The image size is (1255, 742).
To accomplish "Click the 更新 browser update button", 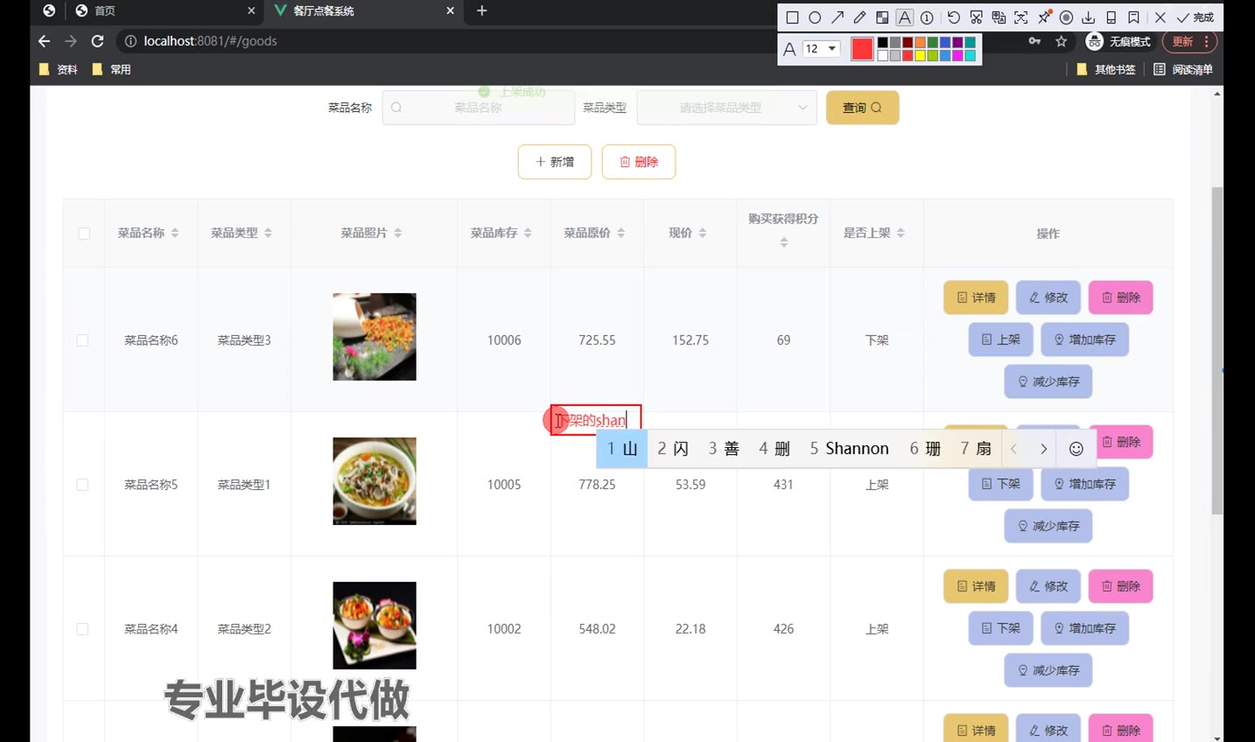I will (x=1189, y=41).
